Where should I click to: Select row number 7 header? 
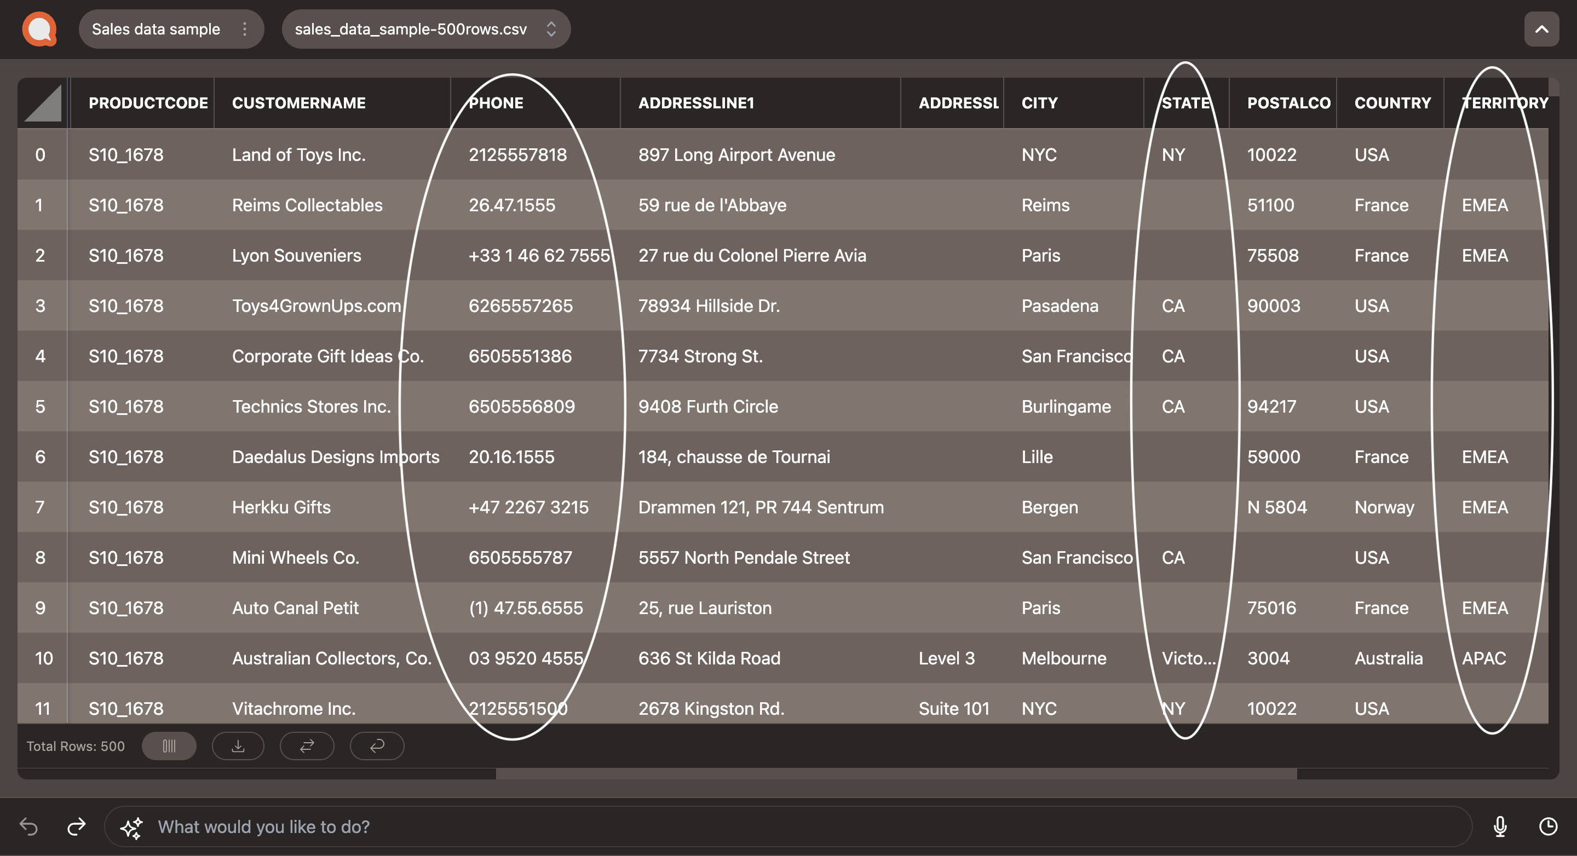[41, 507]
